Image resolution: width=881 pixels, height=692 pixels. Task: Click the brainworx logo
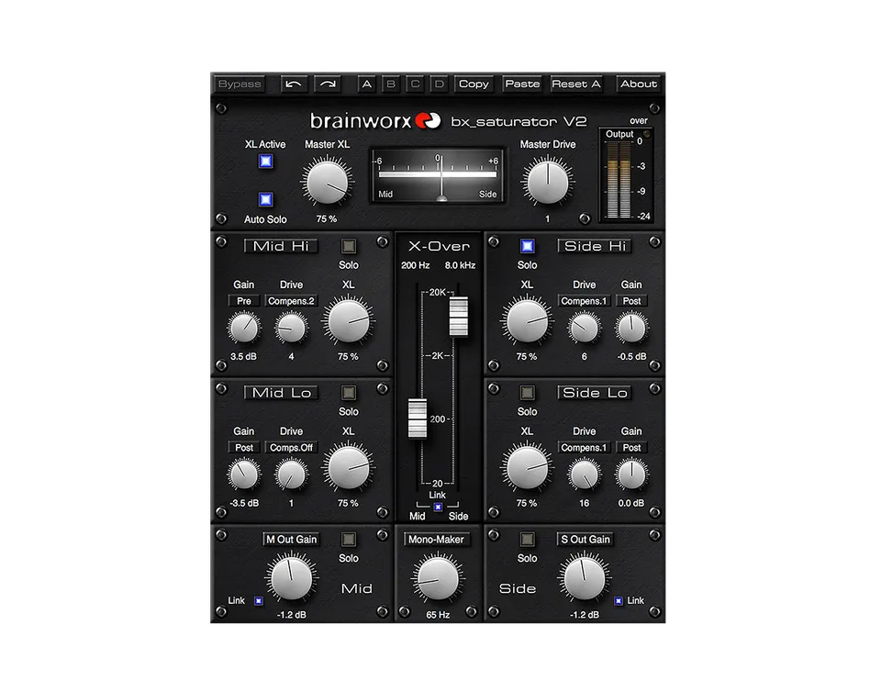pos(375,121)
